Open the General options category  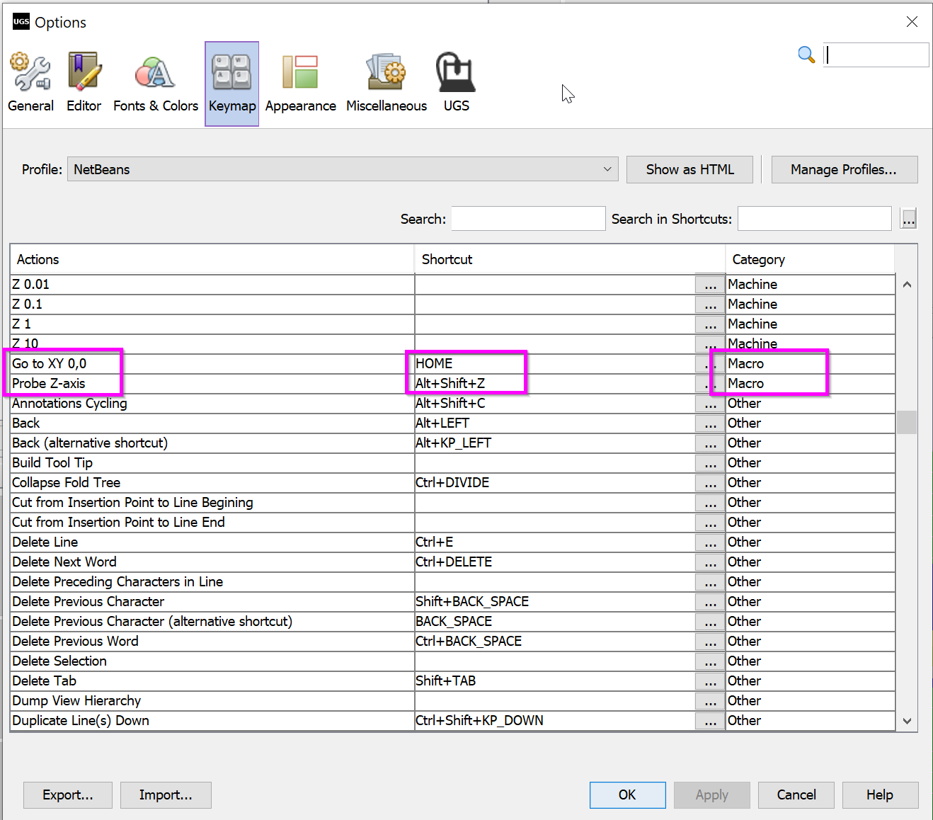30,83
